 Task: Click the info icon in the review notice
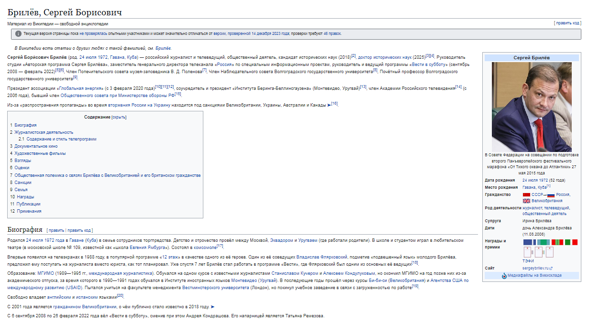[18, 34]
